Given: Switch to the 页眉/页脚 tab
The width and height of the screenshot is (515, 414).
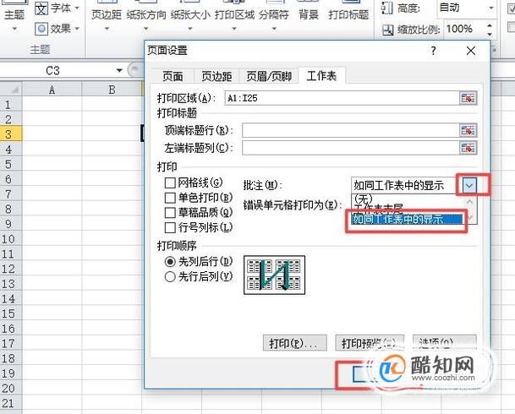Looking at the screenshot, I should 269,76.
